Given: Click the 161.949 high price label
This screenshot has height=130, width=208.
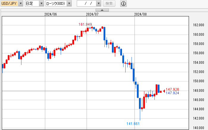Looking at the screenshot, I should point(85,24).
